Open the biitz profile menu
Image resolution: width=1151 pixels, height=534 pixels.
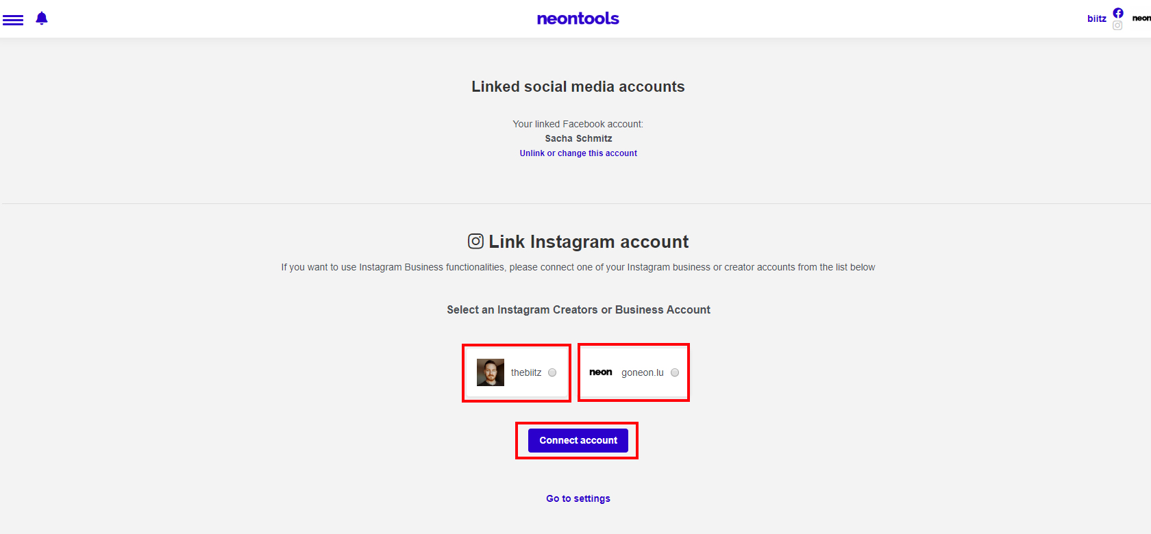(1097, 18)
